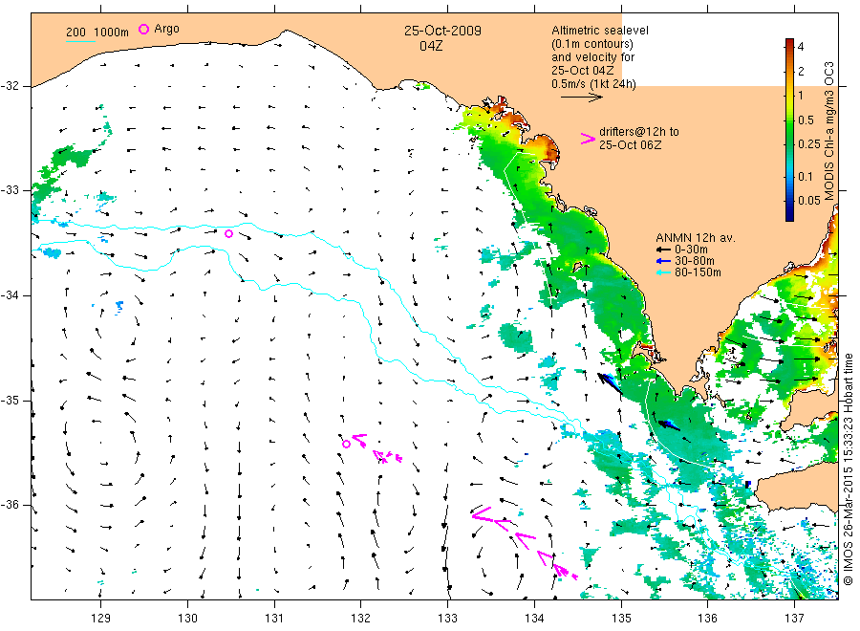Click the '0.5m/s (1kt 24h)' scale label

point(594,84)
